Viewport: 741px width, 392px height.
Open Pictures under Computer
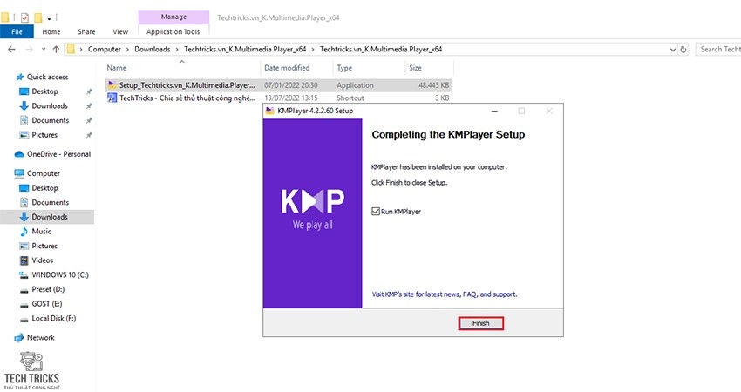click(x=44, y=246)
